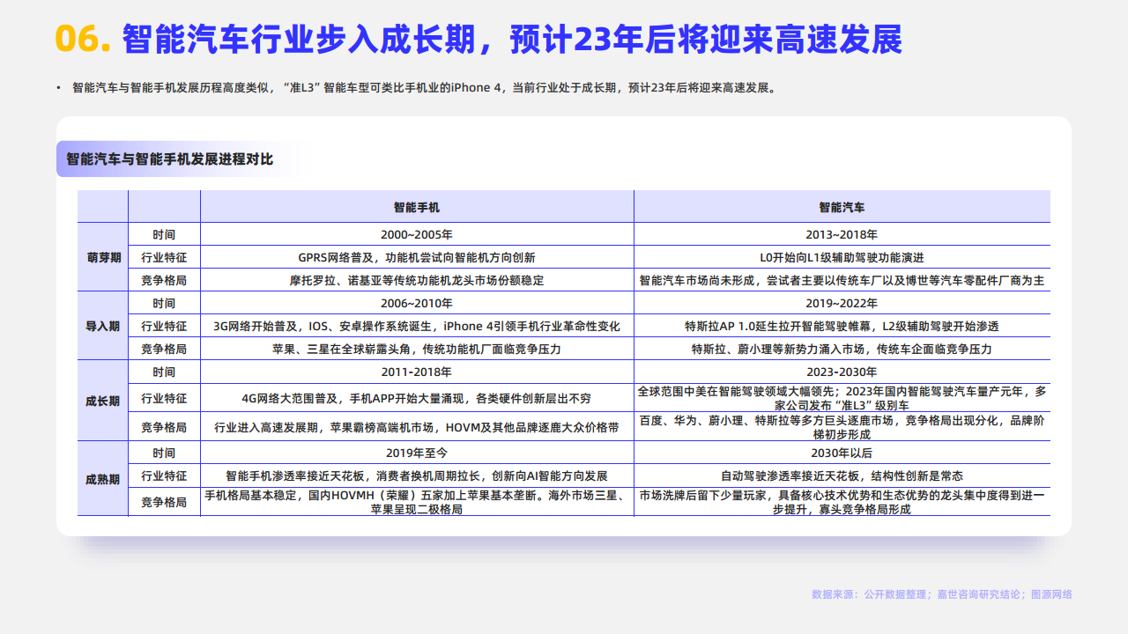Click the cell 'L0开始向L1级辅助驾驶功能演进'
The height and width of the screenshot is (634, 1128).
click(x=842, y=258)
